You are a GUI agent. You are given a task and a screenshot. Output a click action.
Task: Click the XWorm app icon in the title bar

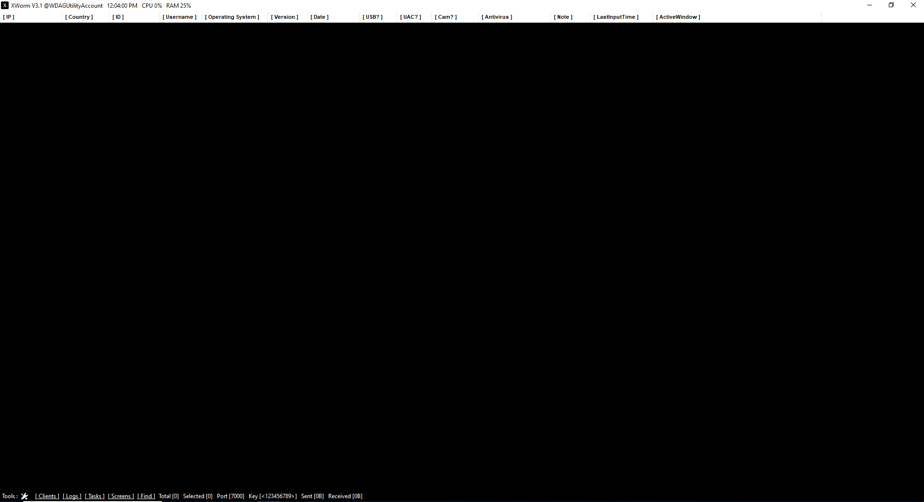[5, 5]
